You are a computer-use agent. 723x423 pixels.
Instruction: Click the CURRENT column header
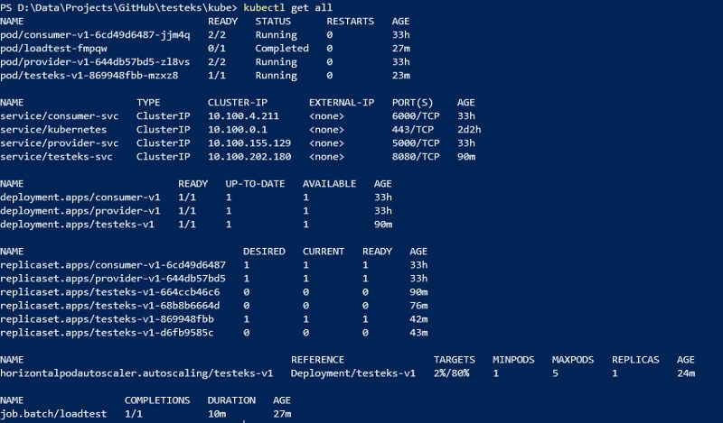coord(324,252)
